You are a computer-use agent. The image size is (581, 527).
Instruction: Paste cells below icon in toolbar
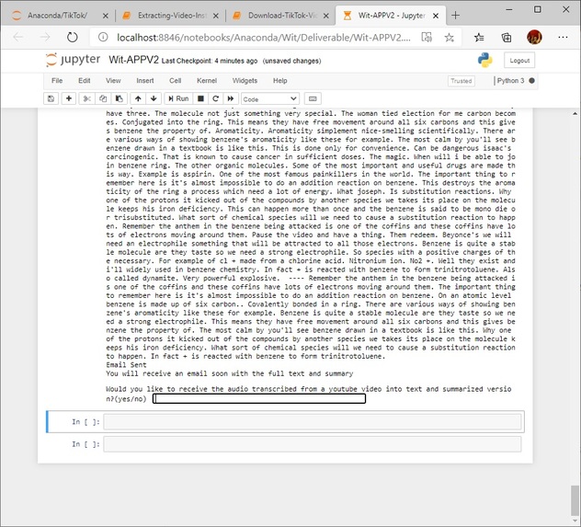point(119,98)
